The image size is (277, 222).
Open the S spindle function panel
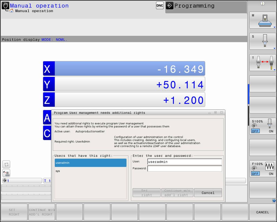[x=262, y=41]
